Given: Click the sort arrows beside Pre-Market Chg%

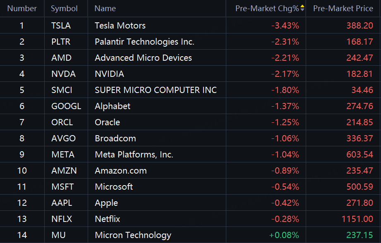Looking at the screenshot, I should click(x=302, y=8).
